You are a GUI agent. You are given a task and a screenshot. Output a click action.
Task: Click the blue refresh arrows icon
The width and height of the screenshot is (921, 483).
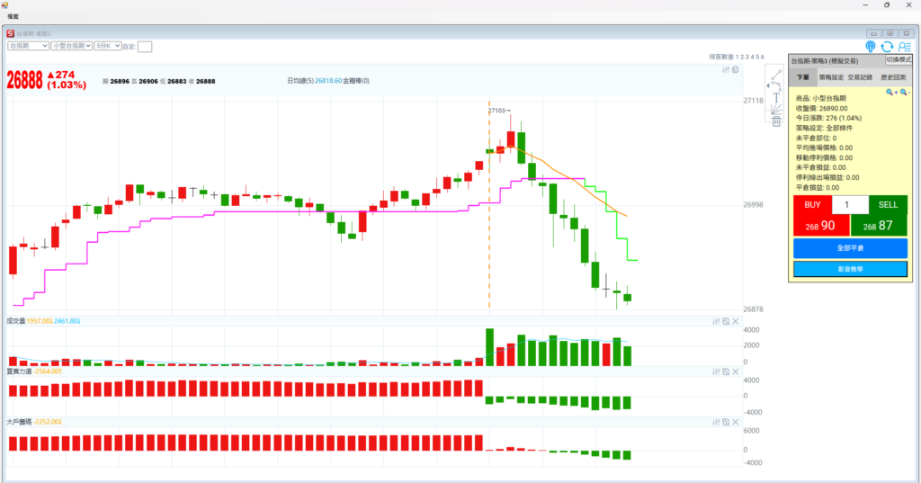pyautogui.click(x=887, y=47)
